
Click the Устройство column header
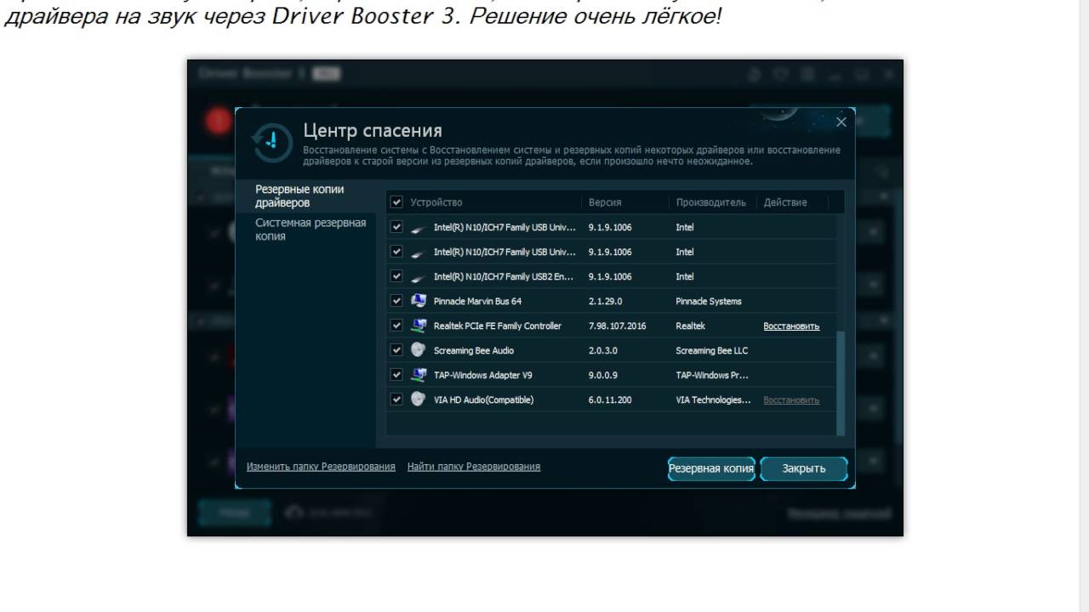pyautogui.click(x=436, y=202)
